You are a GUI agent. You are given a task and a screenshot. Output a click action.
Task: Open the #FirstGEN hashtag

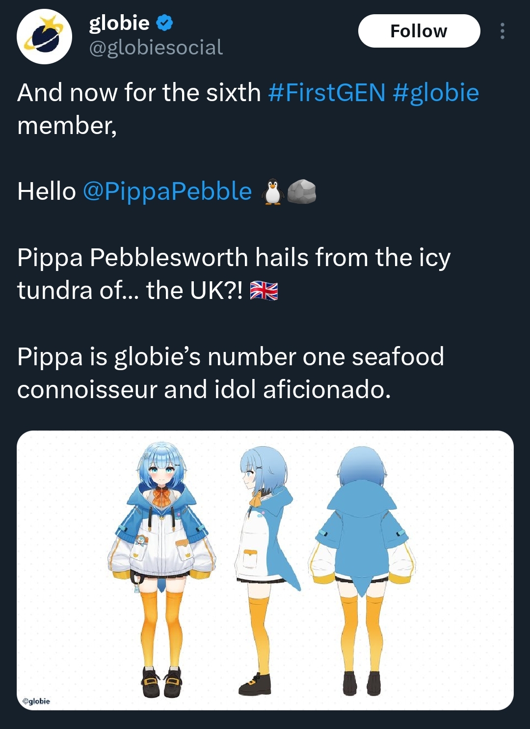point(327,92)
